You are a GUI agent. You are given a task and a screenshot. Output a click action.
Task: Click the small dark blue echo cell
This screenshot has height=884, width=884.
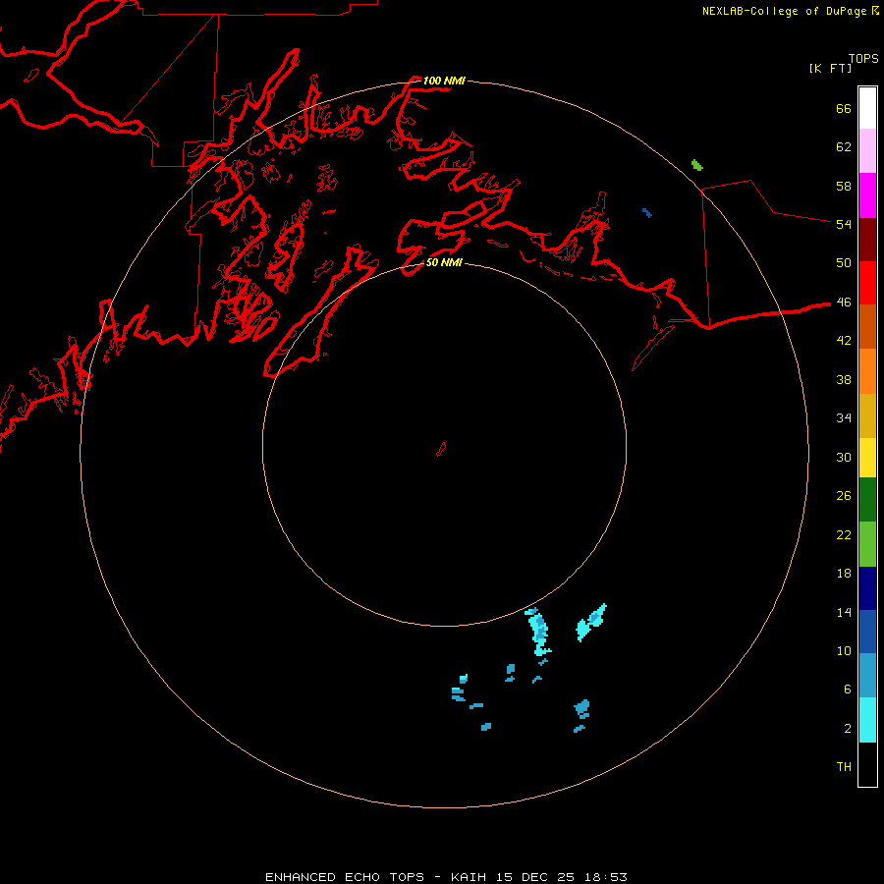coord(647,212)
